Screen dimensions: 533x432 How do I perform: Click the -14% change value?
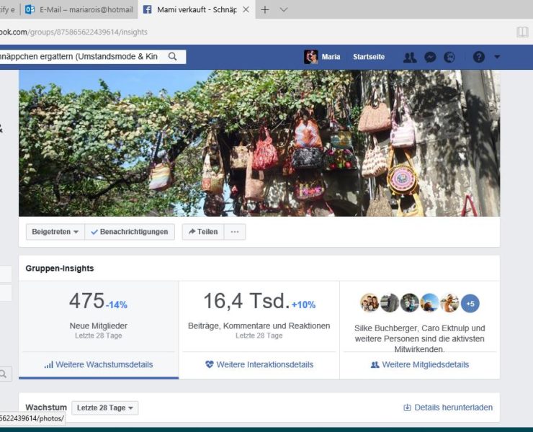tap(116, 305)
